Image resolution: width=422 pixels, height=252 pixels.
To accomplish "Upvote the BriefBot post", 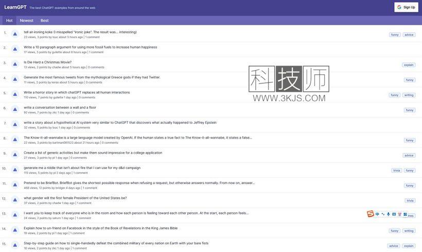I will pyautogui.click(x=15, y=185).
